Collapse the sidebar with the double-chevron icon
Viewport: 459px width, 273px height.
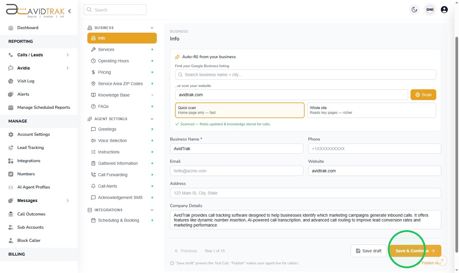[69, 11]
